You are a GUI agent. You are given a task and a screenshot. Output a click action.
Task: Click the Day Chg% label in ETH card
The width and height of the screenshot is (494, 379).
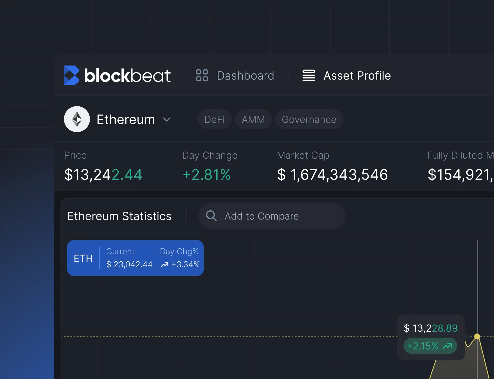click(179, 251)
